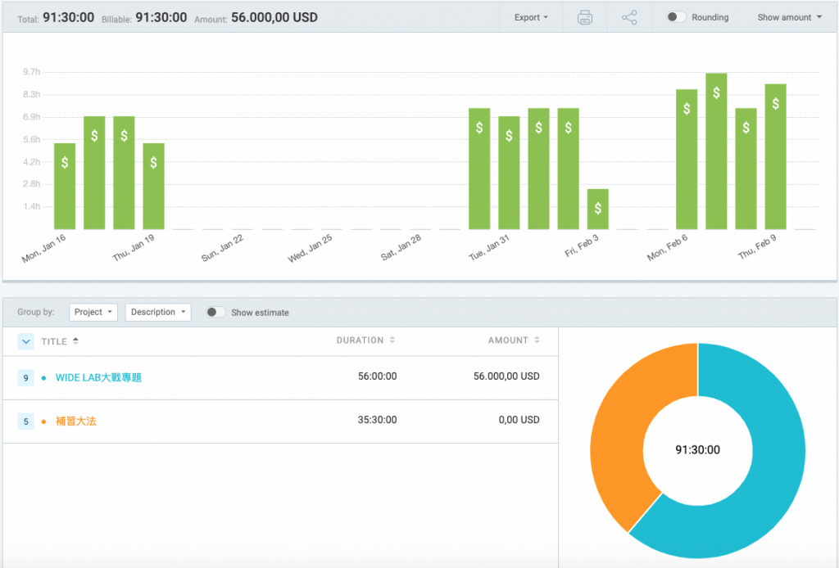Viewport: 839px width, 568px height.
Task: Collapse all rows with header chevron
Action: [x=25, y=341]
